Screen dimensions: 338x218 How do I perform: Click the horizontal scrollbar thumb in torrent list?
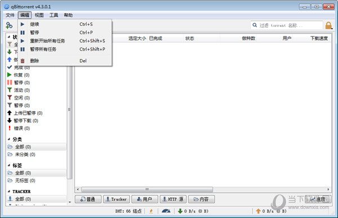(x=147, y=189)
